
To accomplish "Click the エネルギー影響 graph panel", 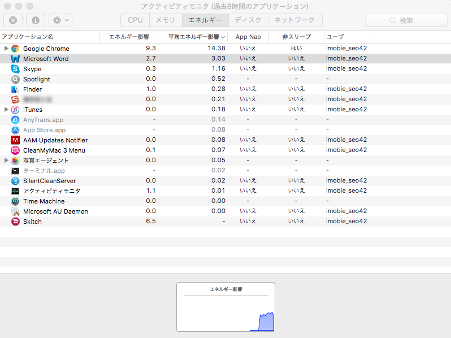I will 226,307.
